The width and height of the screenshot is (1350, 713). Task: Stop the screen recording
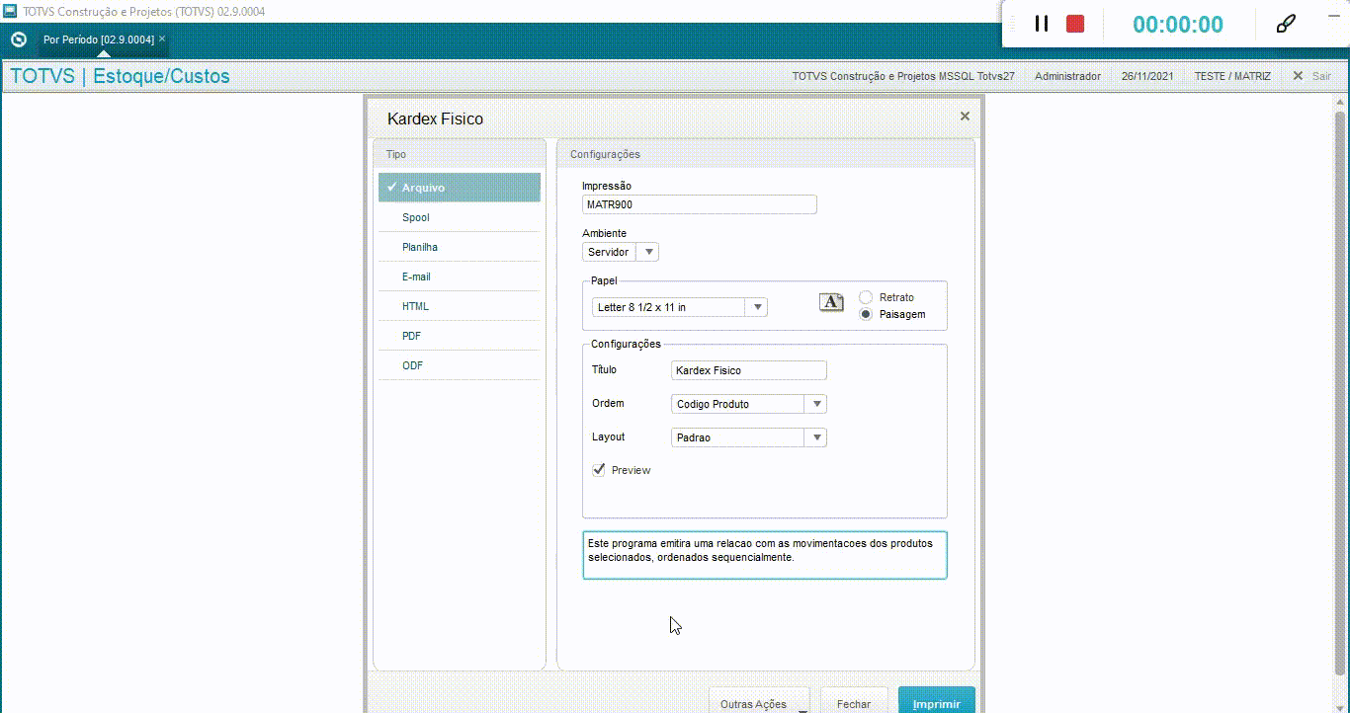1075,24
